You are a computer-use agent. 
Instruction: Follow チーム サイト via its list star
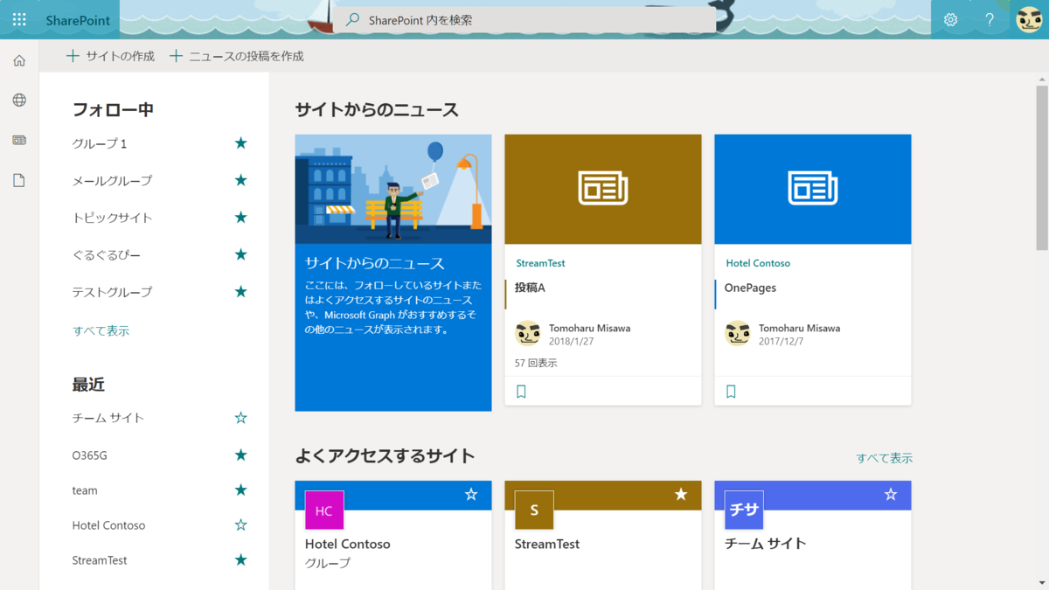pyautogui.click(x=241, y=418)
